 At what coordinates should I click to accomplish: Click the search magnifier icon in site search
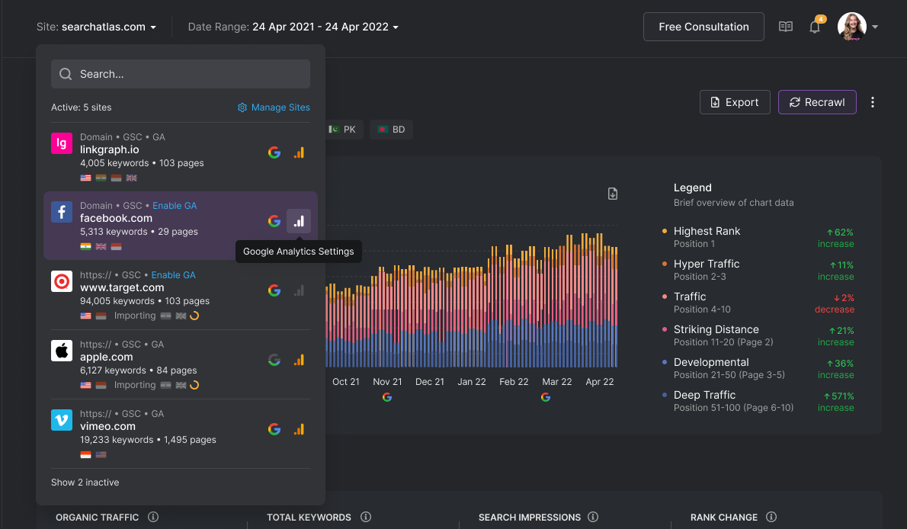point(66,74)
